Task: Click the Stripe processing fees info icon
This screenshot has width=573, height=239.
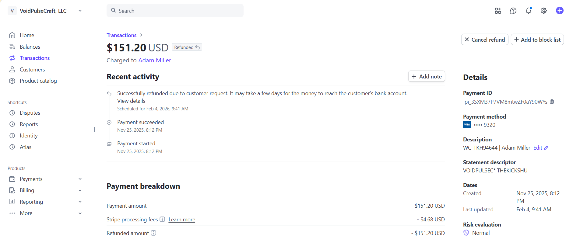Action: (162, 219)
